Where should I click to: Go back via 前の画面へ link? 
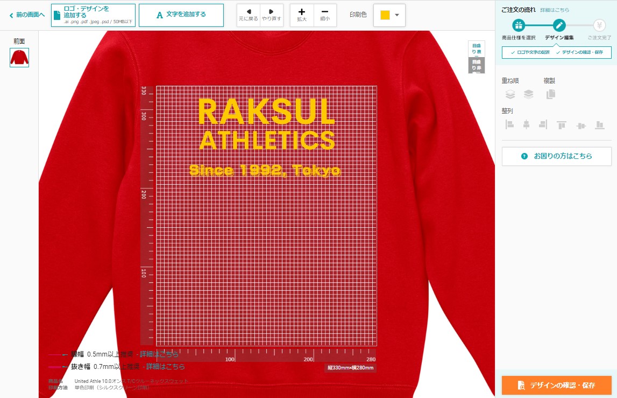pos(27,15)
